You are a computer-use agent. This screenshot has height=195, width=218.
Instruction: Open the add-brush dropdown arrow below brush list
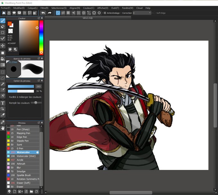22,192
